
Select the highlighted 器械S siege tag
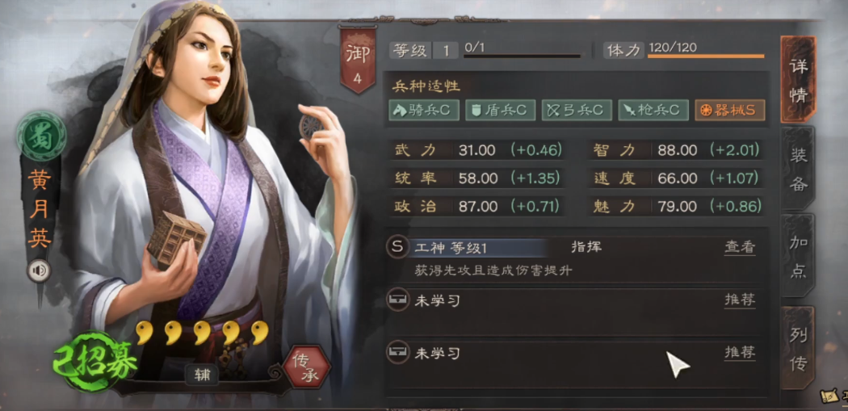click(729, 111)
